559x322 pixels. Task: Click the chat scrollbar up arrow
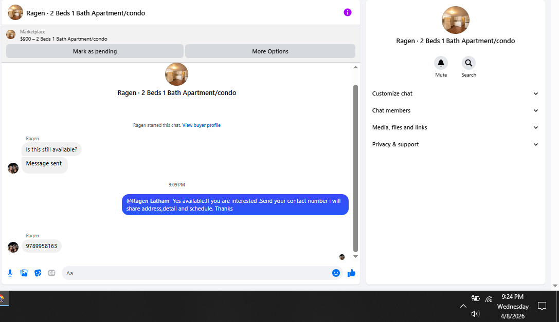coord(355,67)
